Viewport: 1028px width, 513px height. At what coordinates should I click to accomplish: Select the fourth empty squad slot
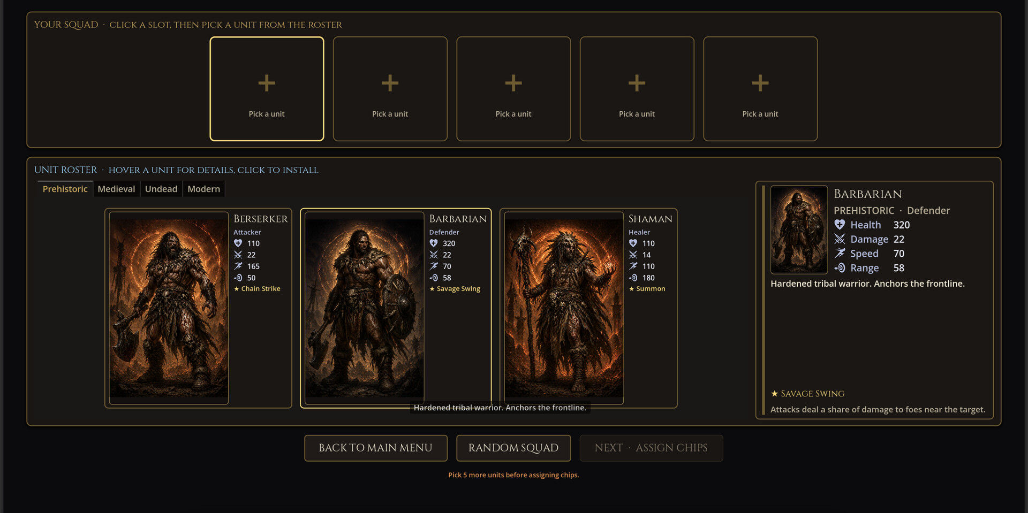coord(637,89)
